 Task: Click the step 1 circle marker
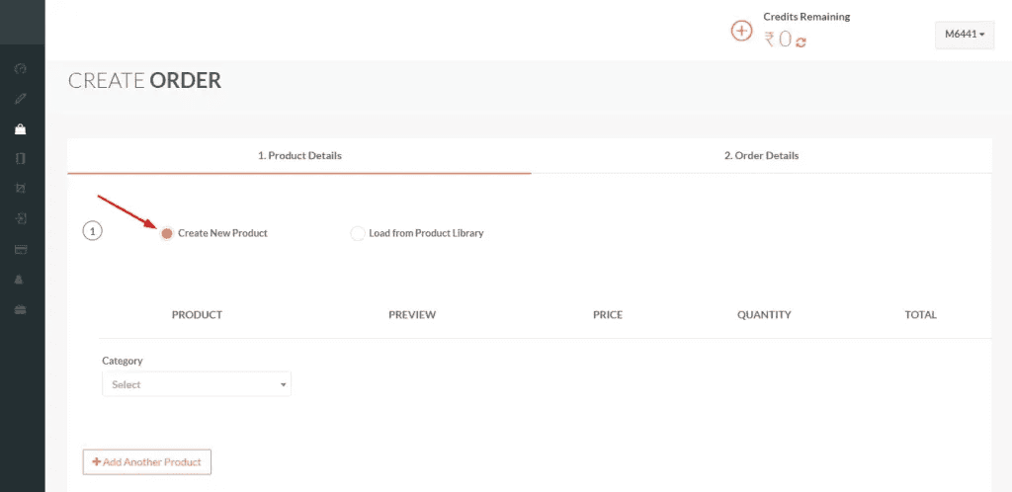pos(92,231)
